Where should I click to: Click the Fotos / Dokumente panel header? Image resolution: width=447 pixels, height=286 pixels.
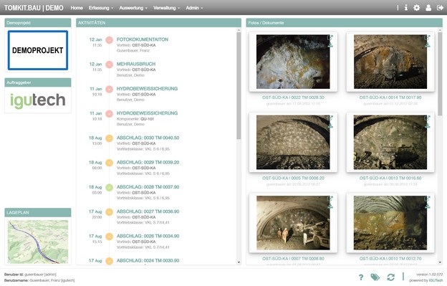pyautogui.click(x=344, y=23)
